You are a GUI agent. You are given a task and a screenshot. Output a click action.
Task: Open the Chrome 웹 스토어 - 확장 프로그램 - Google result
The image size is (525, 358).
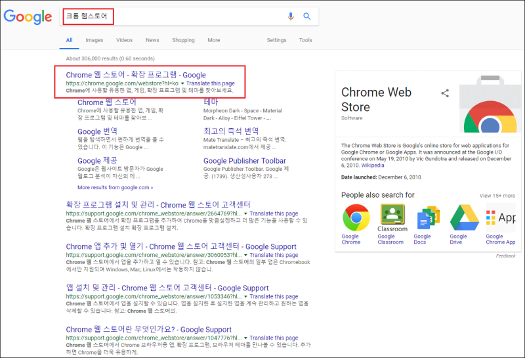pyautogui.click(x=136, y=75)
